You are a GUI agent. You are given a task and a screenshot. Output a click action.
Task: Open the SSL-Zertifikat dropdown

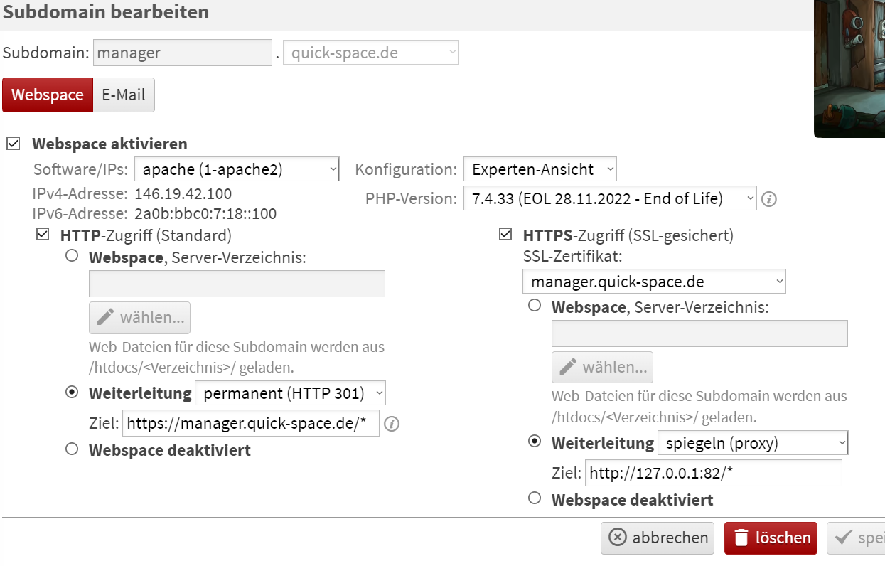coord(653,282)
